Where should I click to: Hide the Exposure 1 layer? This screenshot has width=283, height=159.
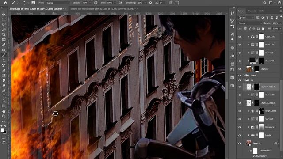pos(240,127)
